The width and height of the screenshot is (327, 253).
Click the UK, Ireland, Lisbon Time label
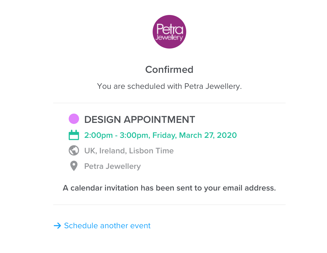tap(129, 151)
